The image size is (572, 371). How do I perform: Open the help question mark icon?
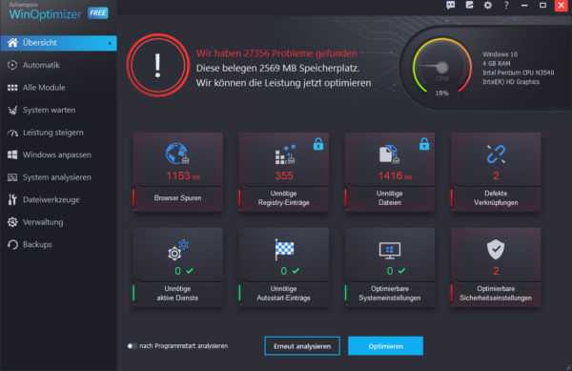click(x=506, y=6)
